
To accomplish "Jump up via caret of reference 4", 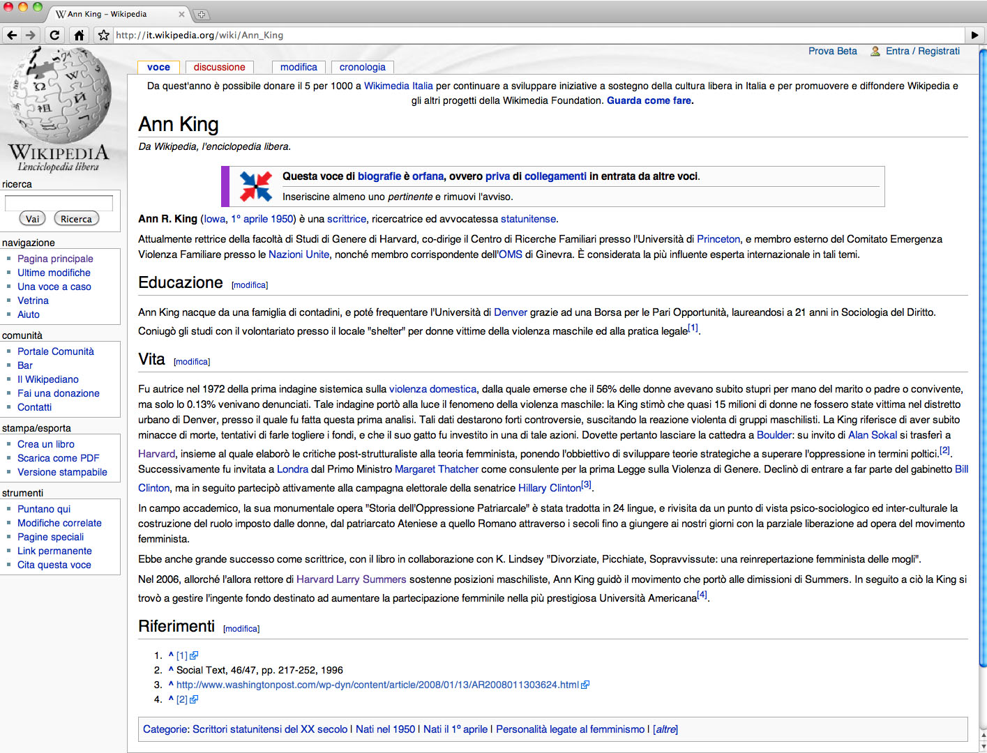I will point(171,699).
